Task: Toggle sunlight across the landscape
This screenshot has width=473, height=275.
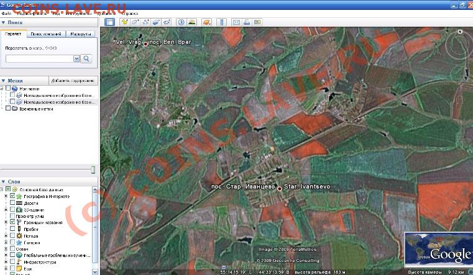Action: tap(191, 22)
